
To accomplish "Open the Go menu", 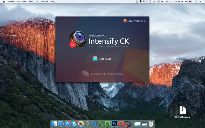I will (x=37, y=2).
